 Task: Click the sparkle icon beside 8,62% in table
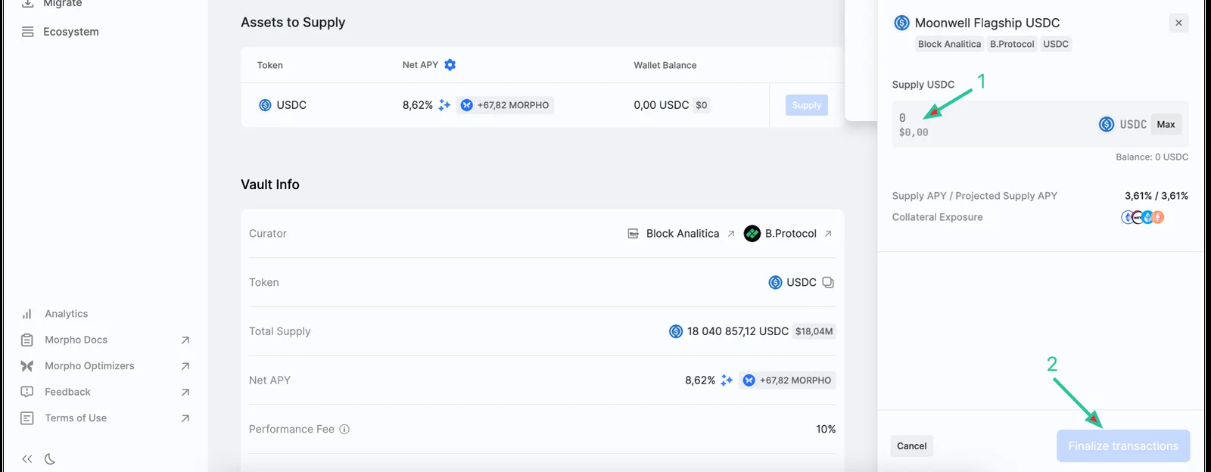444,105
